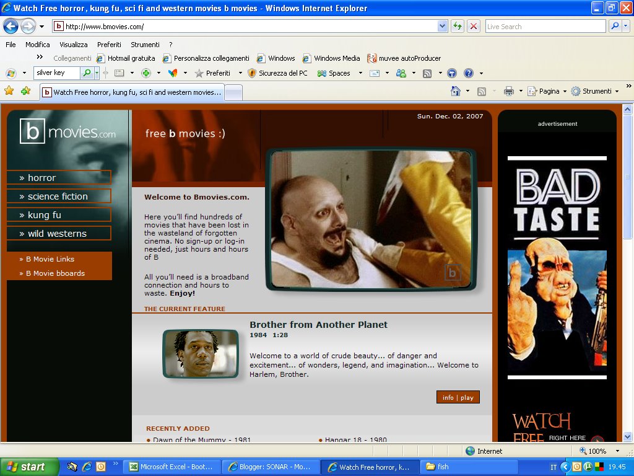Click the people contacts toolbar icon
The width and height of the screenshot is (634, 476).
click(x=401, y=73)
